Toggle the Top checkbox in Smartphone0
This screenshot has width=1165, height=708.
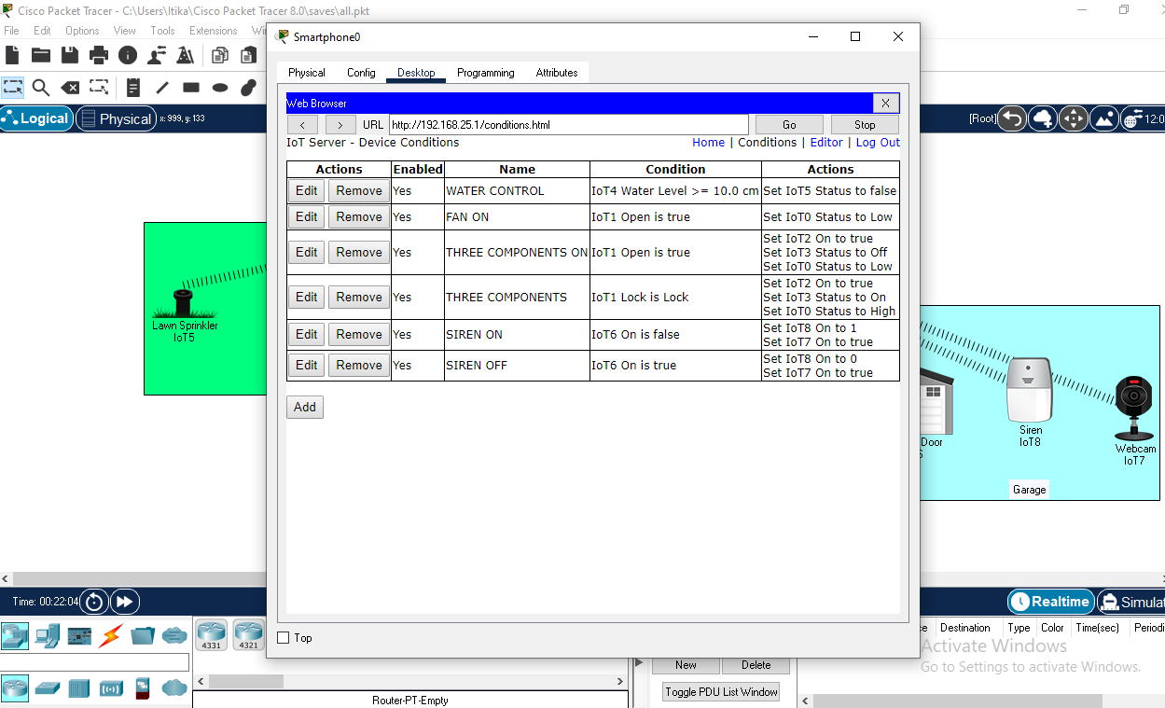coord(284,638)
